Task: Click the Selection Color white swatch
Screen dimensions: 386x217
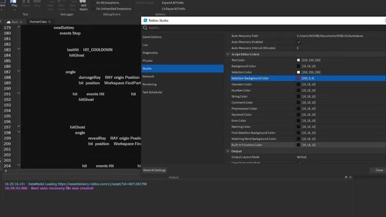Action: (x=299, y=72)
